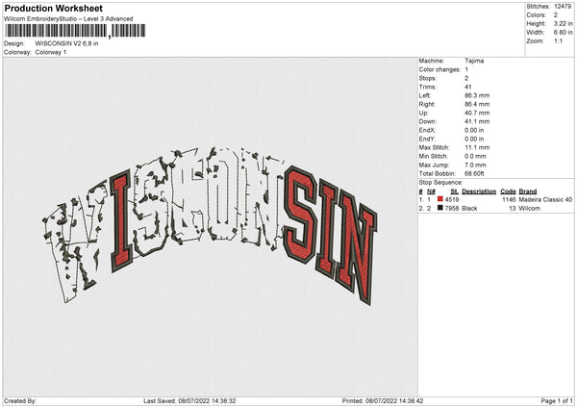Click the Color changes value 1
The height and width of the screenshot is (408, 577).
coord(466,69)
